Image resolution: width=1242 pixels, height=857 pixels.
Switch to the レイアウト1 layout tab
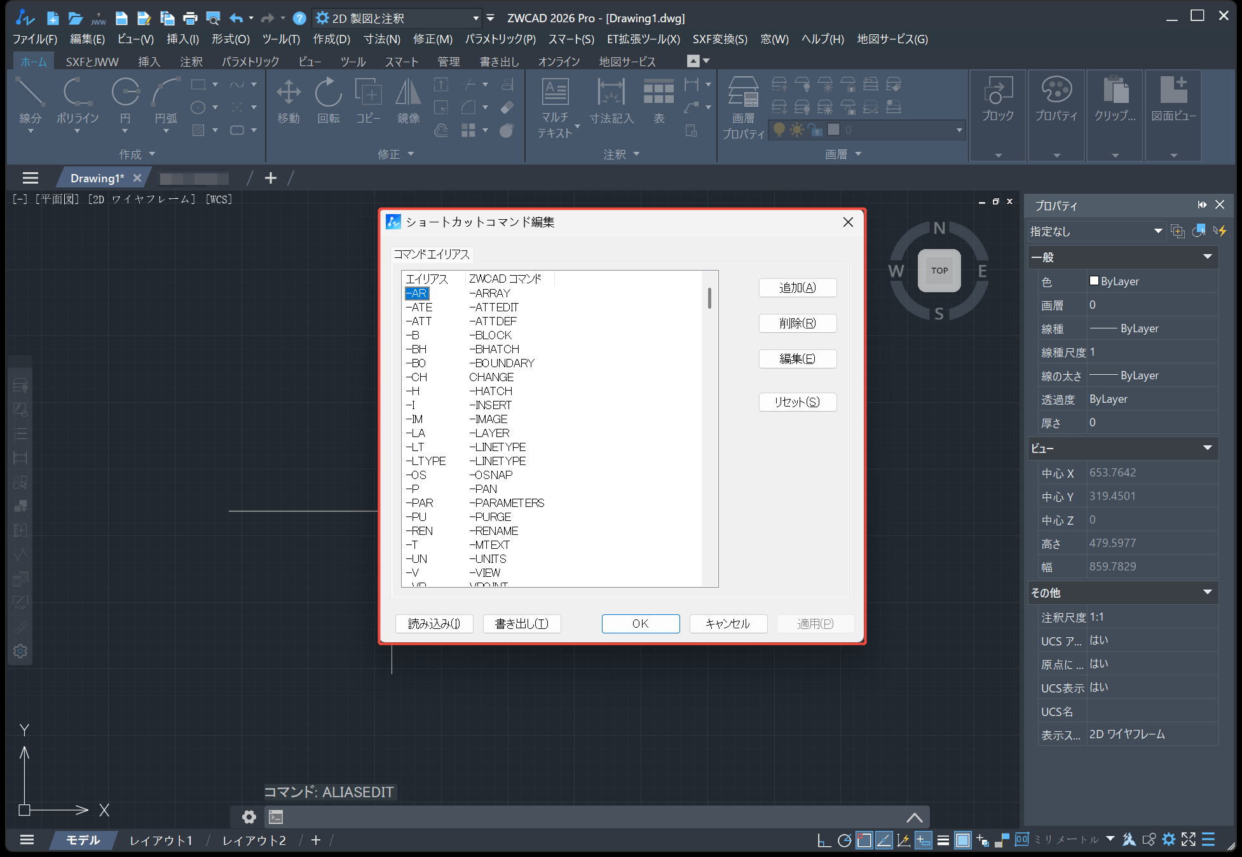161,840
